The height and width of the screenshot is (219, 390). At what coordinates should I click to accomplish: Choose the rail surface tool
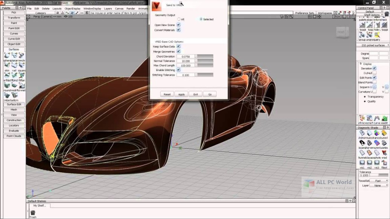click(14, 65)
